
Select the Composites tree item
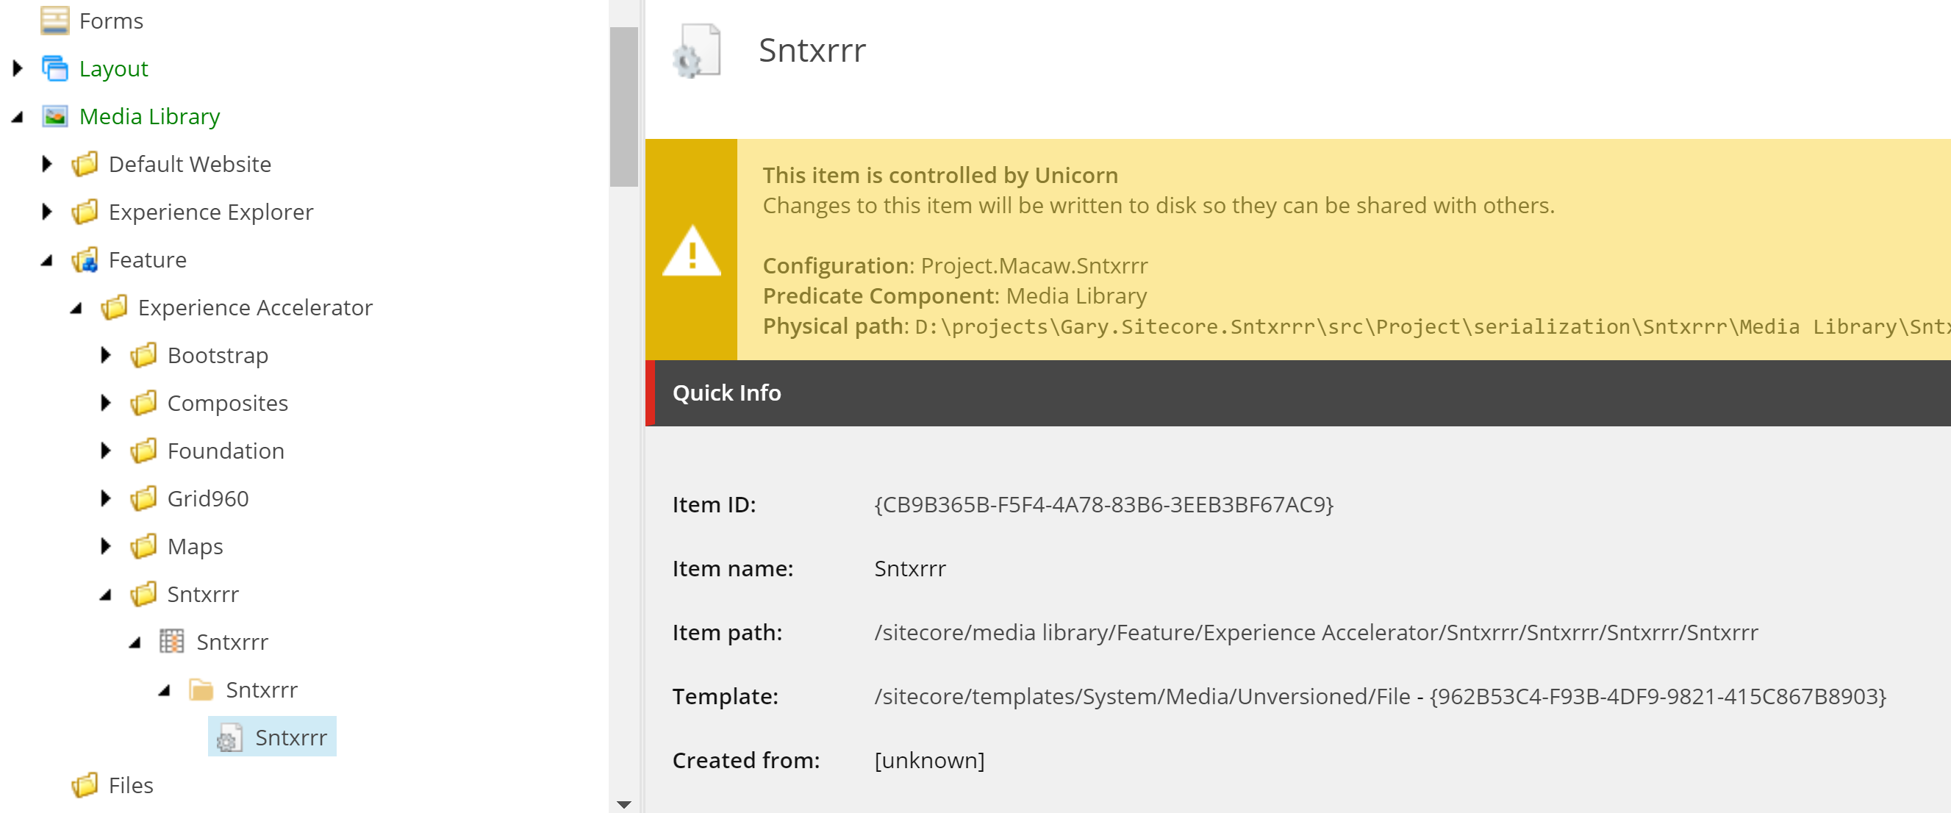point(227,403)
